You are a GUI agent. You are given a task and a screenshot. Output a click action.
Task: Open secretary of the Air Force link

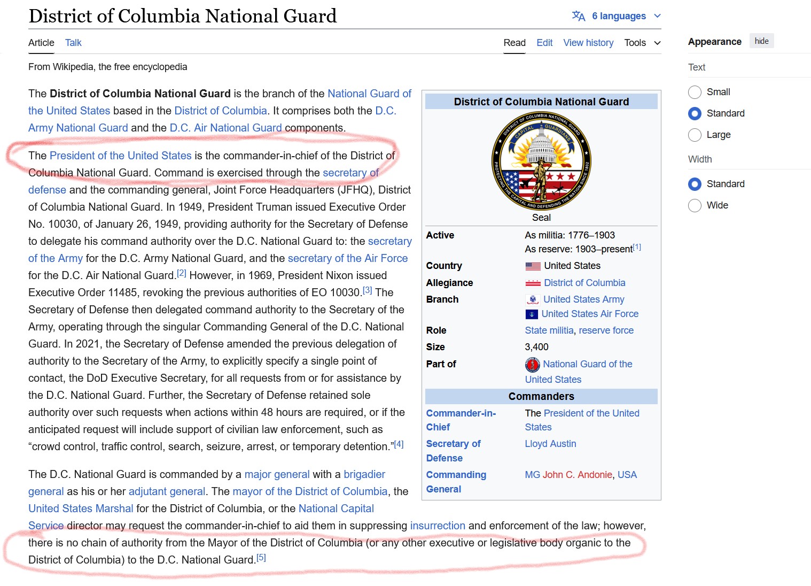coord(348,258)
